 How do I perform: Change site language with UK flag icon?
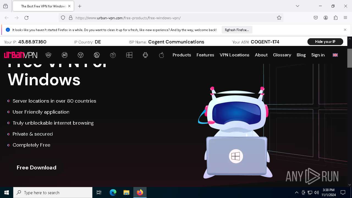point(335,55)
